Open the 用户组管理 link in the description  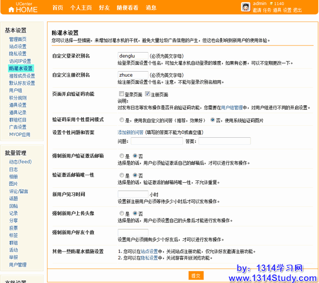[x=232, y=107]
